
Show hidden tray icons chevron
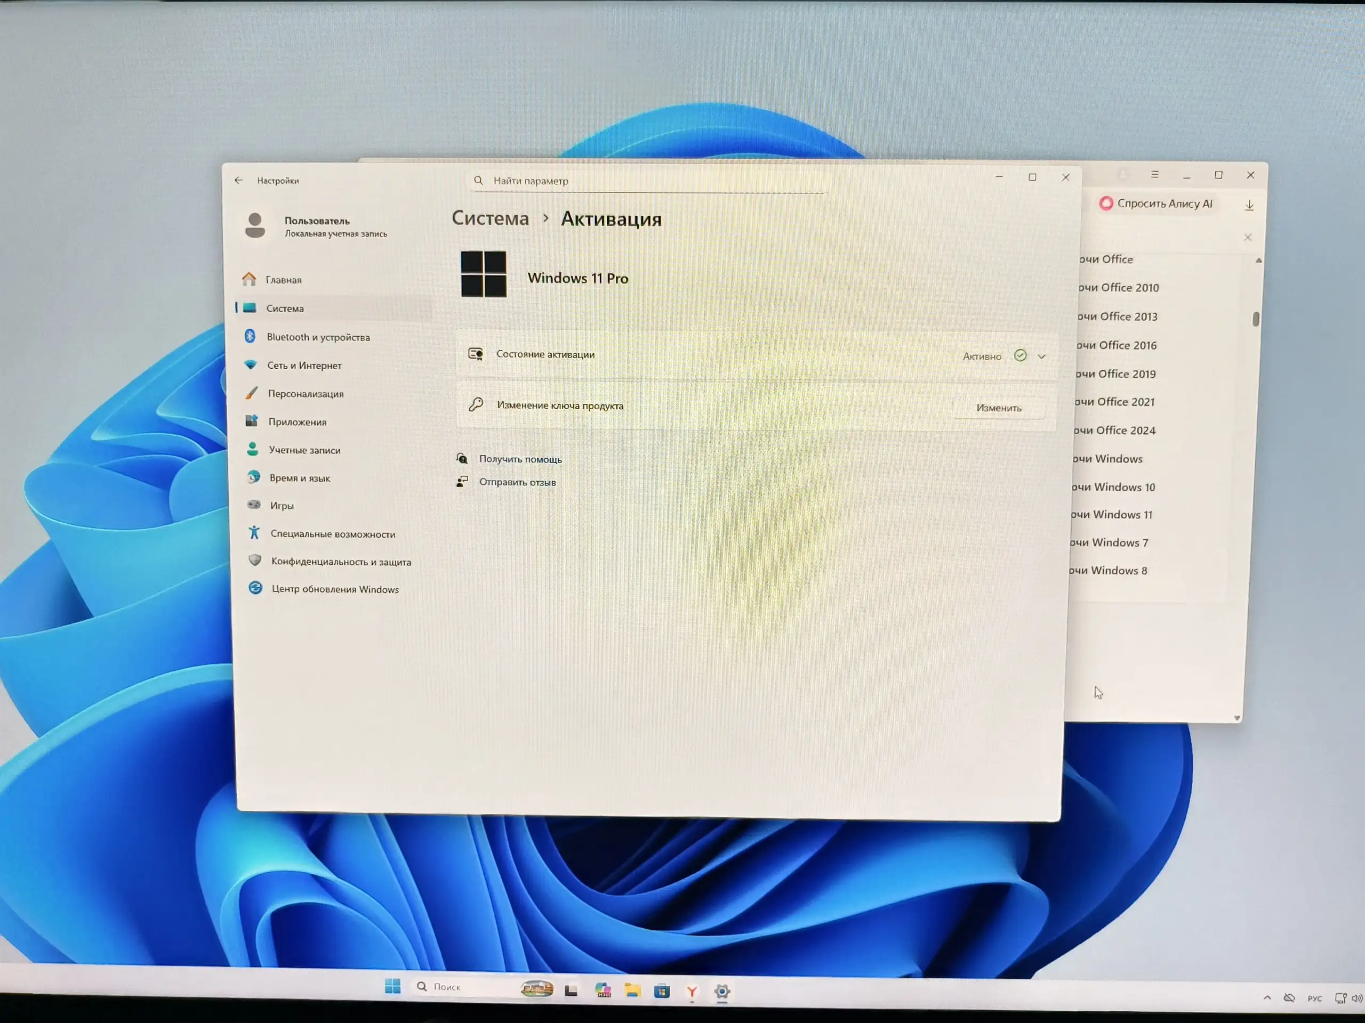[1267, 997]
